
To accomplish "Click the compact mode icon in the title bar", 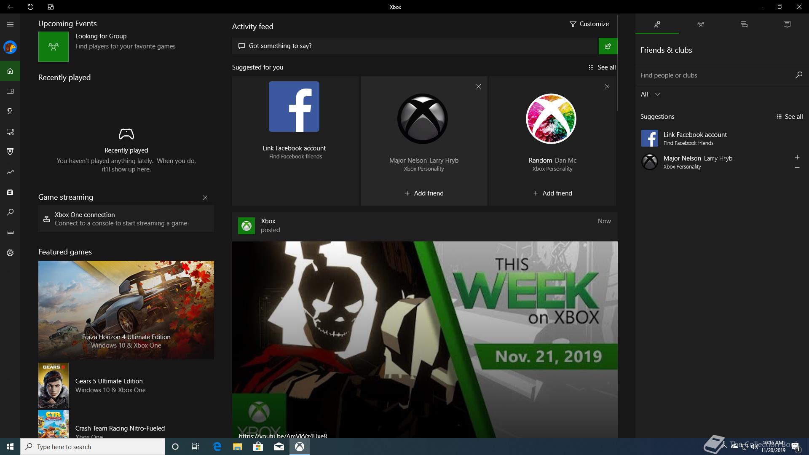I will click(x=51, y=7).
